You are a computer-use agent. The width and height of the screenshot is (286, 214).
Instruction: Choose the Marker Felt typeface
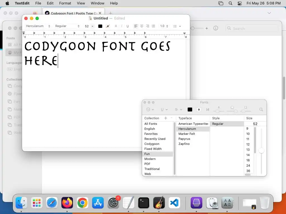(x=193, y=134)
